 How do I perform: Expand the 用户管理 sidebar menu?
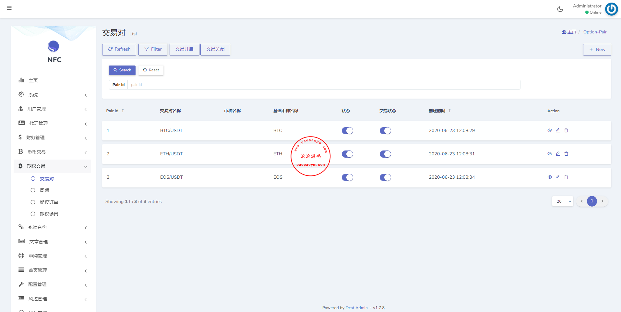pyautogui.click(x=52, y=109)
